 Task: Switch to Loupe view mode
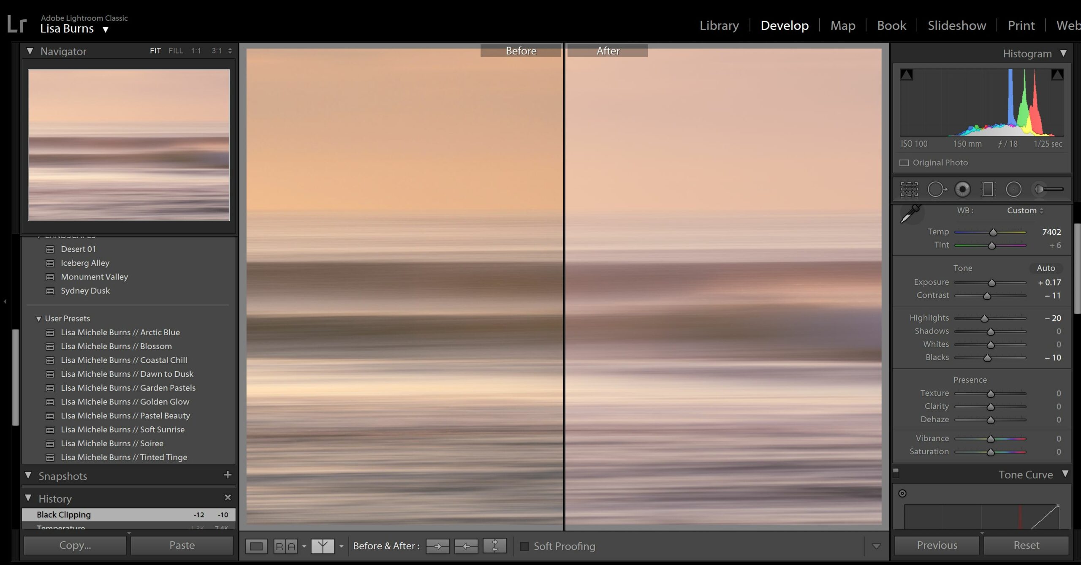coord(256,546)
